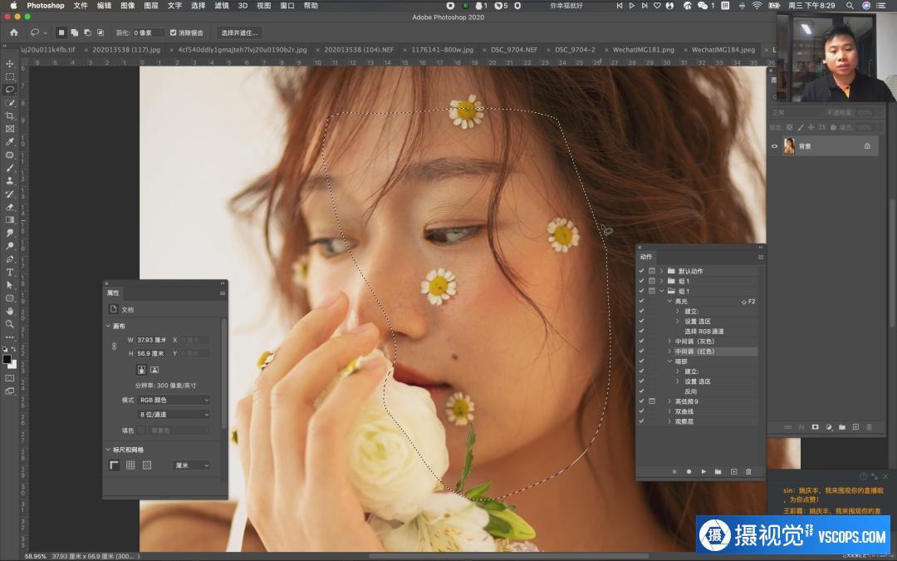
Task: Create a new action in Actions panel
Action: [733, 472]
